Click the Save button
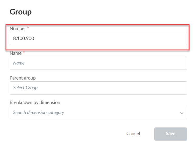Screen dimensions: 195x148 (x=171, y=134)
